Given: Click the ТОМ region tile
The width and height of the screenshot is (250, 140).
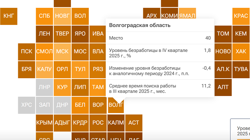Looking at the screenshot, I should point(223,33).
